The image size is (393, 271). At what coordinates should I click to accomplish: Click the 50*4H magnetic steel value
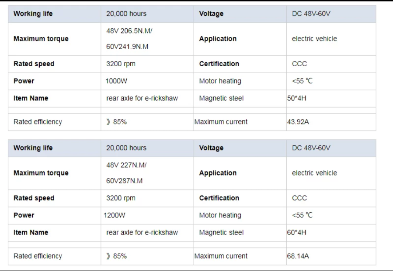pos(296,98)
